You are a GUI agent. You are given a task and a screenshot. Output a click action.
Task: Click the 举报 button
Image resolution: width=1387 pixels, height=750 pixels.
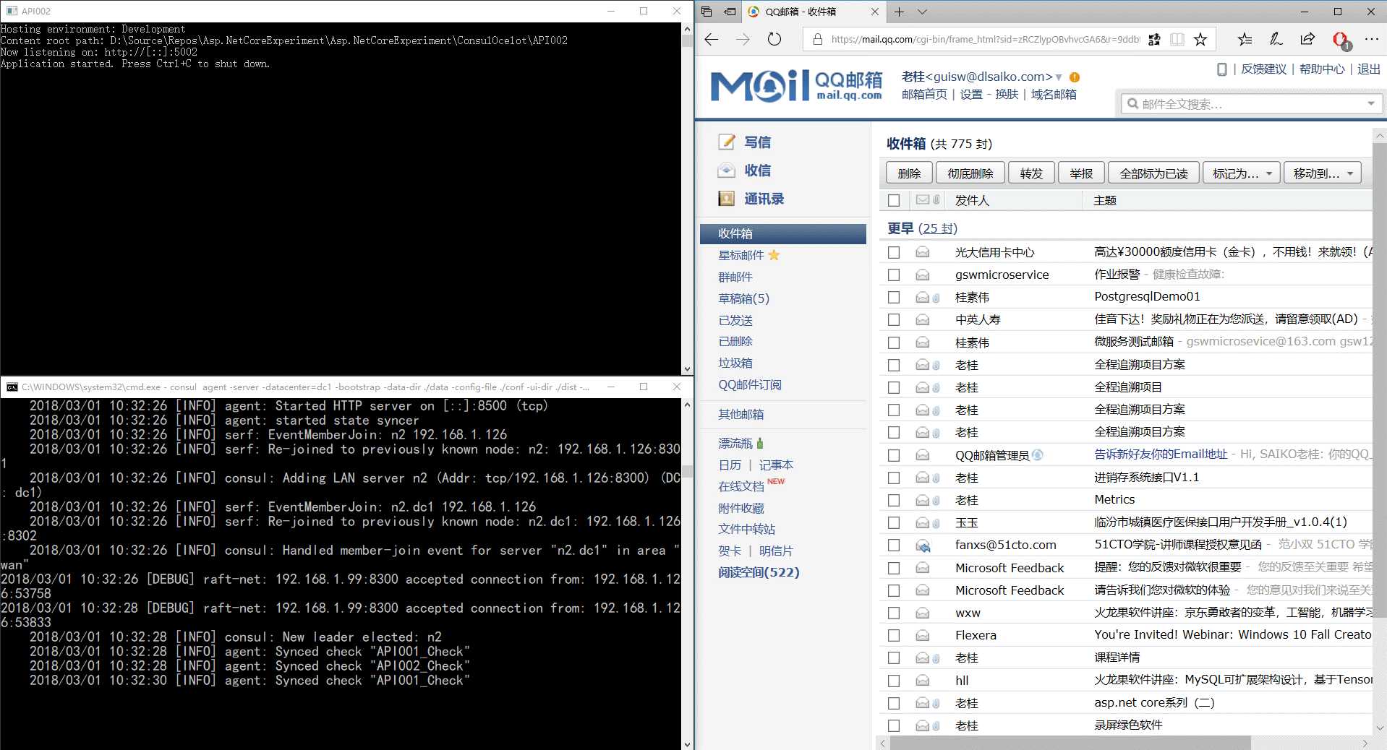[x=1081, y=173]
